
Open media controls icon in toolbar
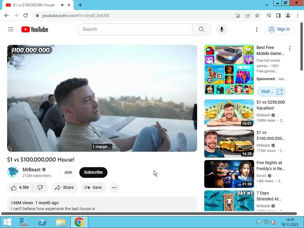pos(269,15)
